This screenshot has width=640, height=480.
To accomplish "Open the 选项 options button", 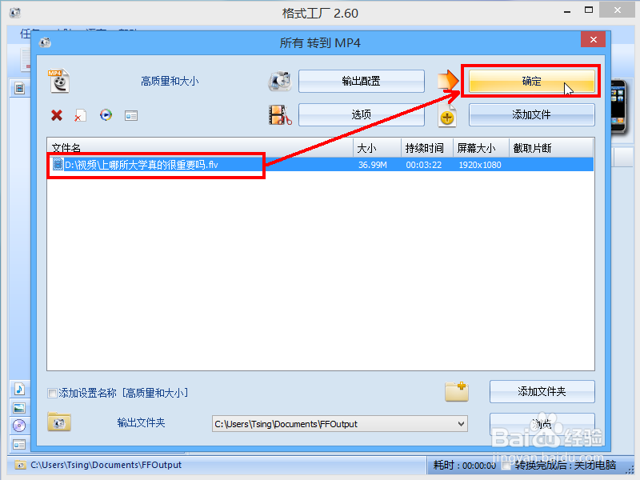I will 362,114.
